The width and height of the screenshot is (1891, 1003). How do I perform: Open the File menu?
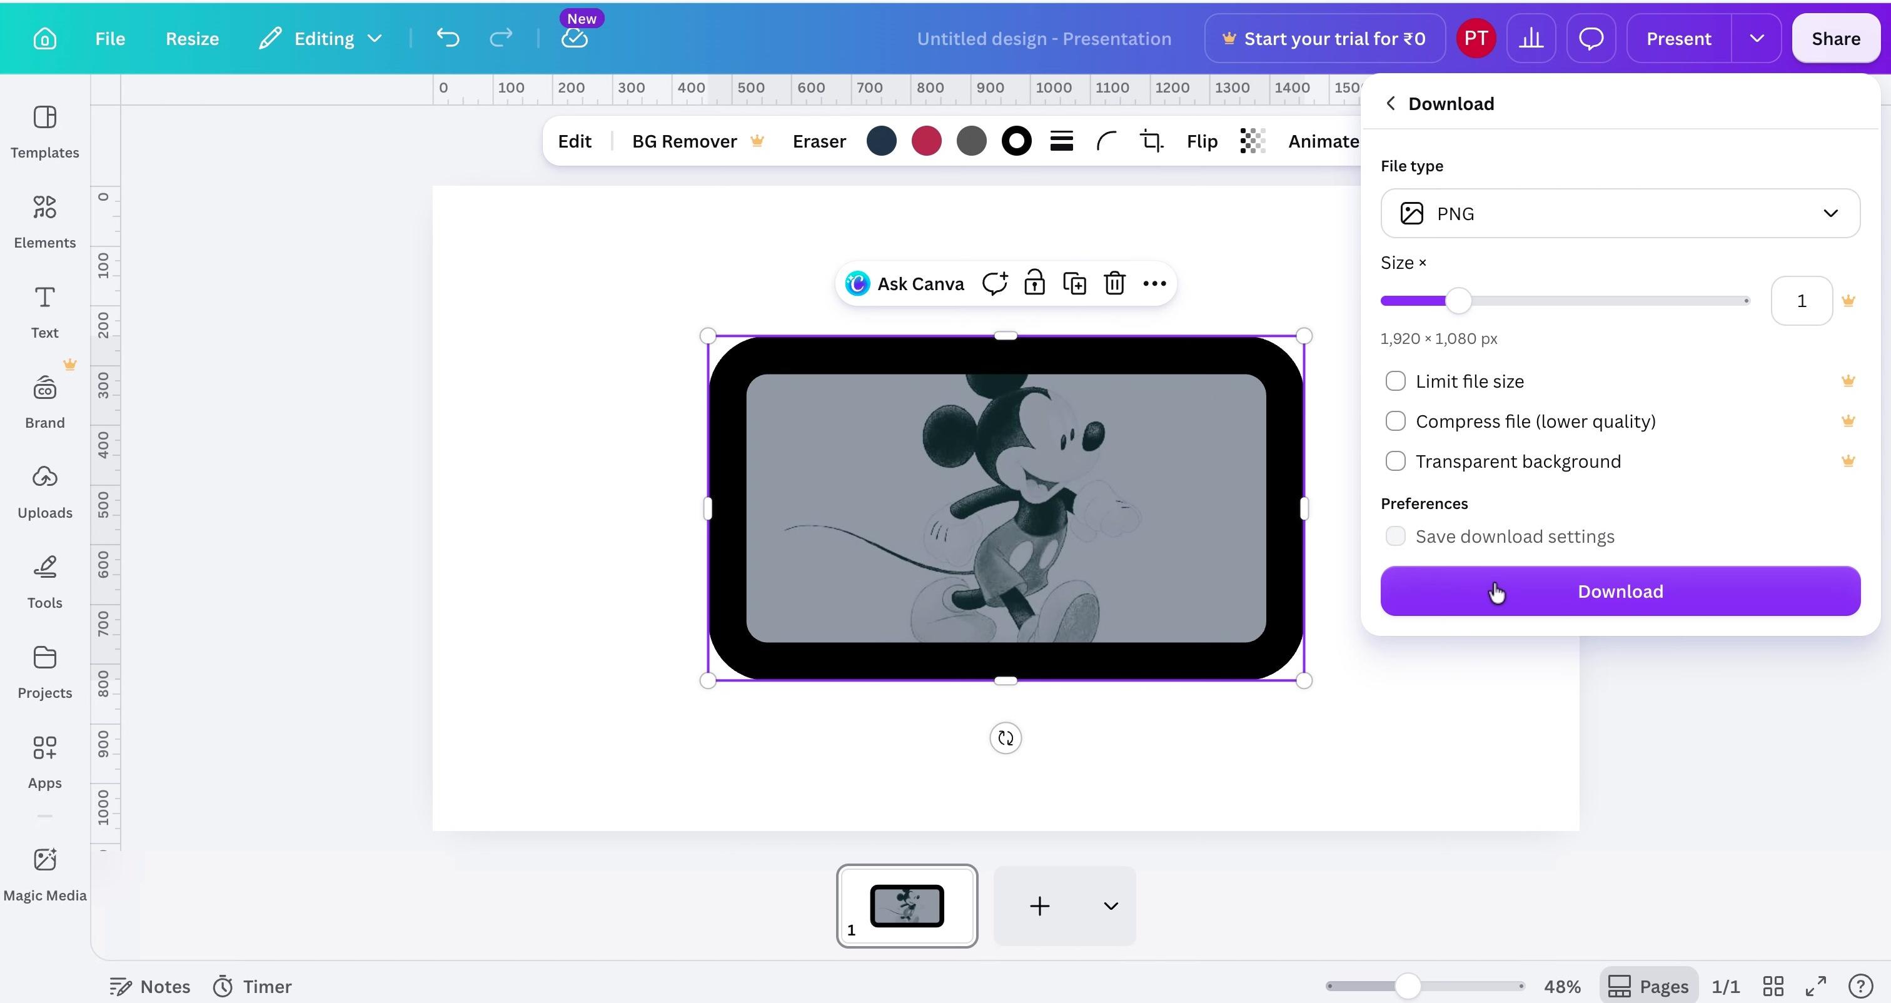110,38
